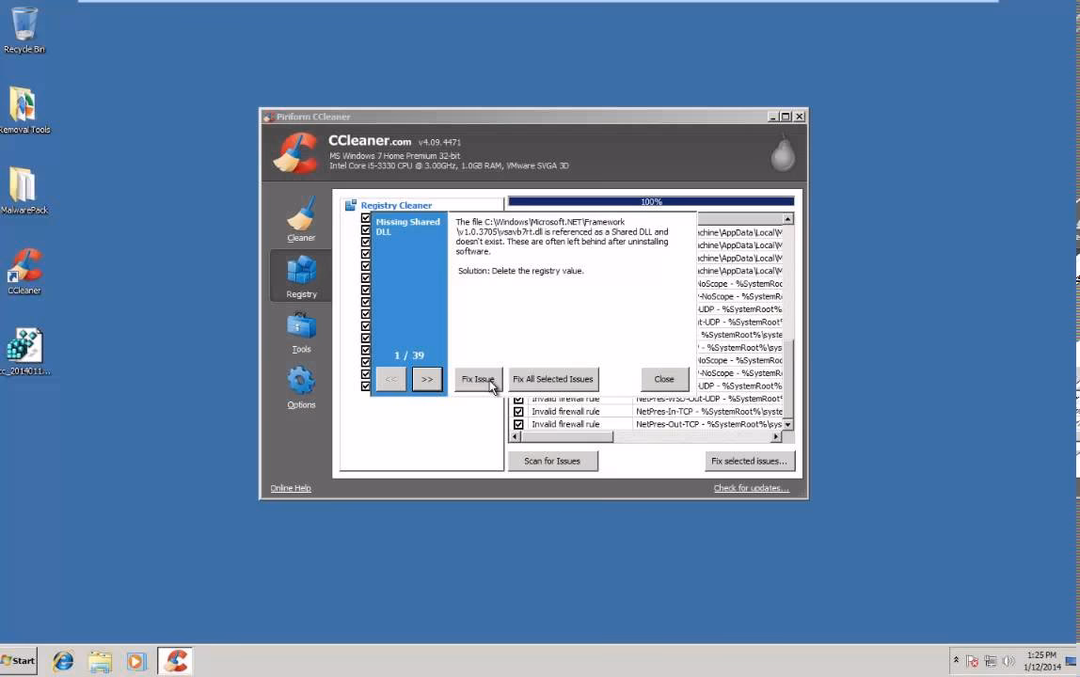Image resolution: width=1080 pixels, height=677 pixels.
Task: Select the MalwarePack desktop folder
Action: click(x=24, y=191)
